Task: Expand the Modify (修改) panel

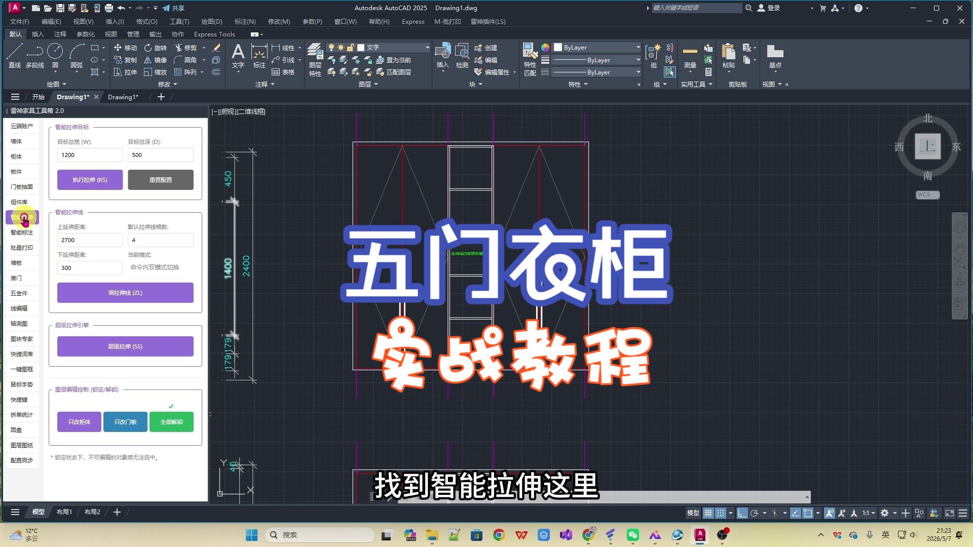Action: coord(168,84)
